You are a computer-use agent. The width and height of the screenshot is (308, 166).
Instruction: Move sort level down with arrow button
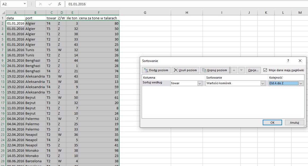(242, 70)
